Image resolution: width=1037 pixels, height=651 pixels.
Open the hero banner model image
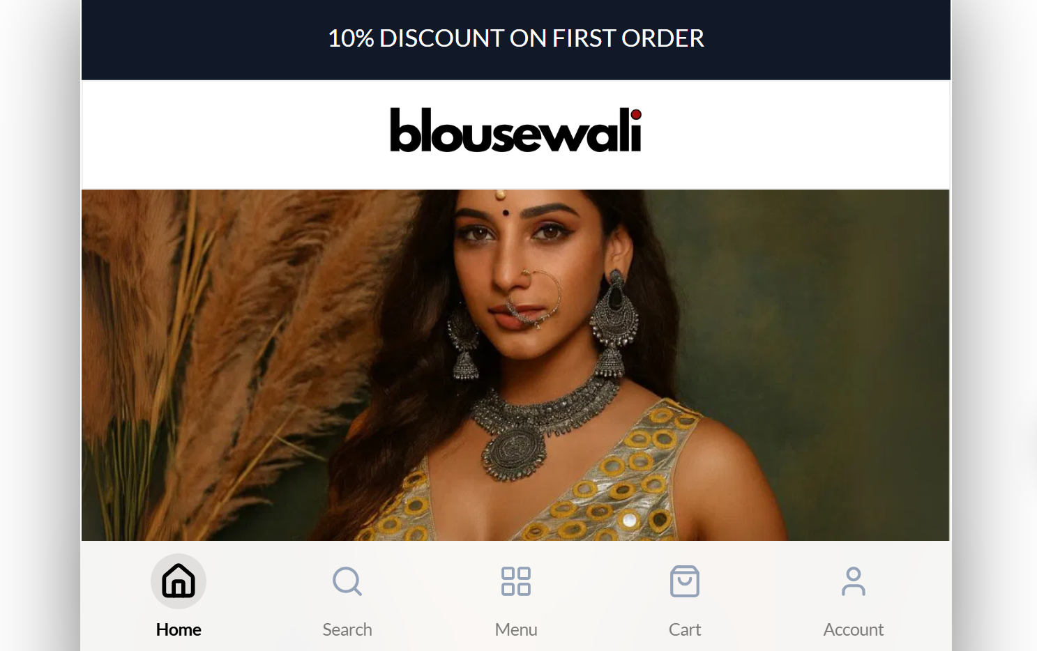point(515,365)
